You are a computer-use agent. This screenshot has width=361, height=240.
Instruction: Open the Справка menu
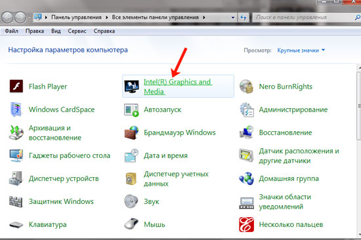pyautogui.click(x=104, y=31)
